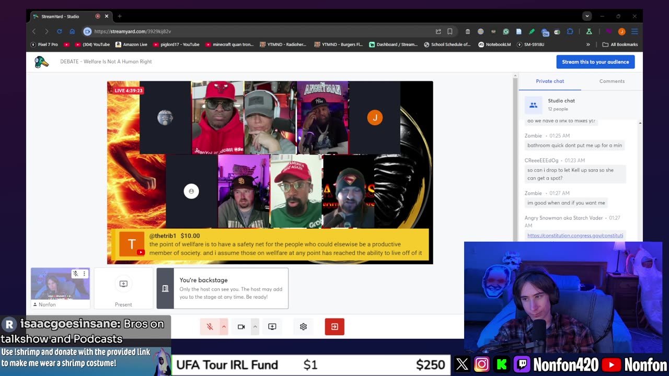This screenshot has height=376, width=669.
Task: Click the StreamYard duck logo
Action: pos(41,62)
